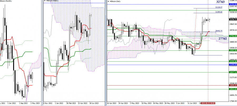Select the #Bitcoin,Monthly chart title
This screenshot has width=237, height=106.
point(7,1)
